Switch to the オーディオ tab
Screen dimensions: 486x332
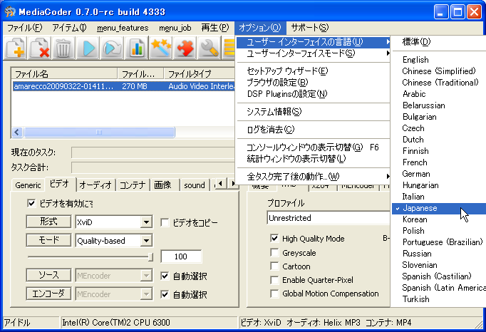pyautogui.click(x=95, y=185)
